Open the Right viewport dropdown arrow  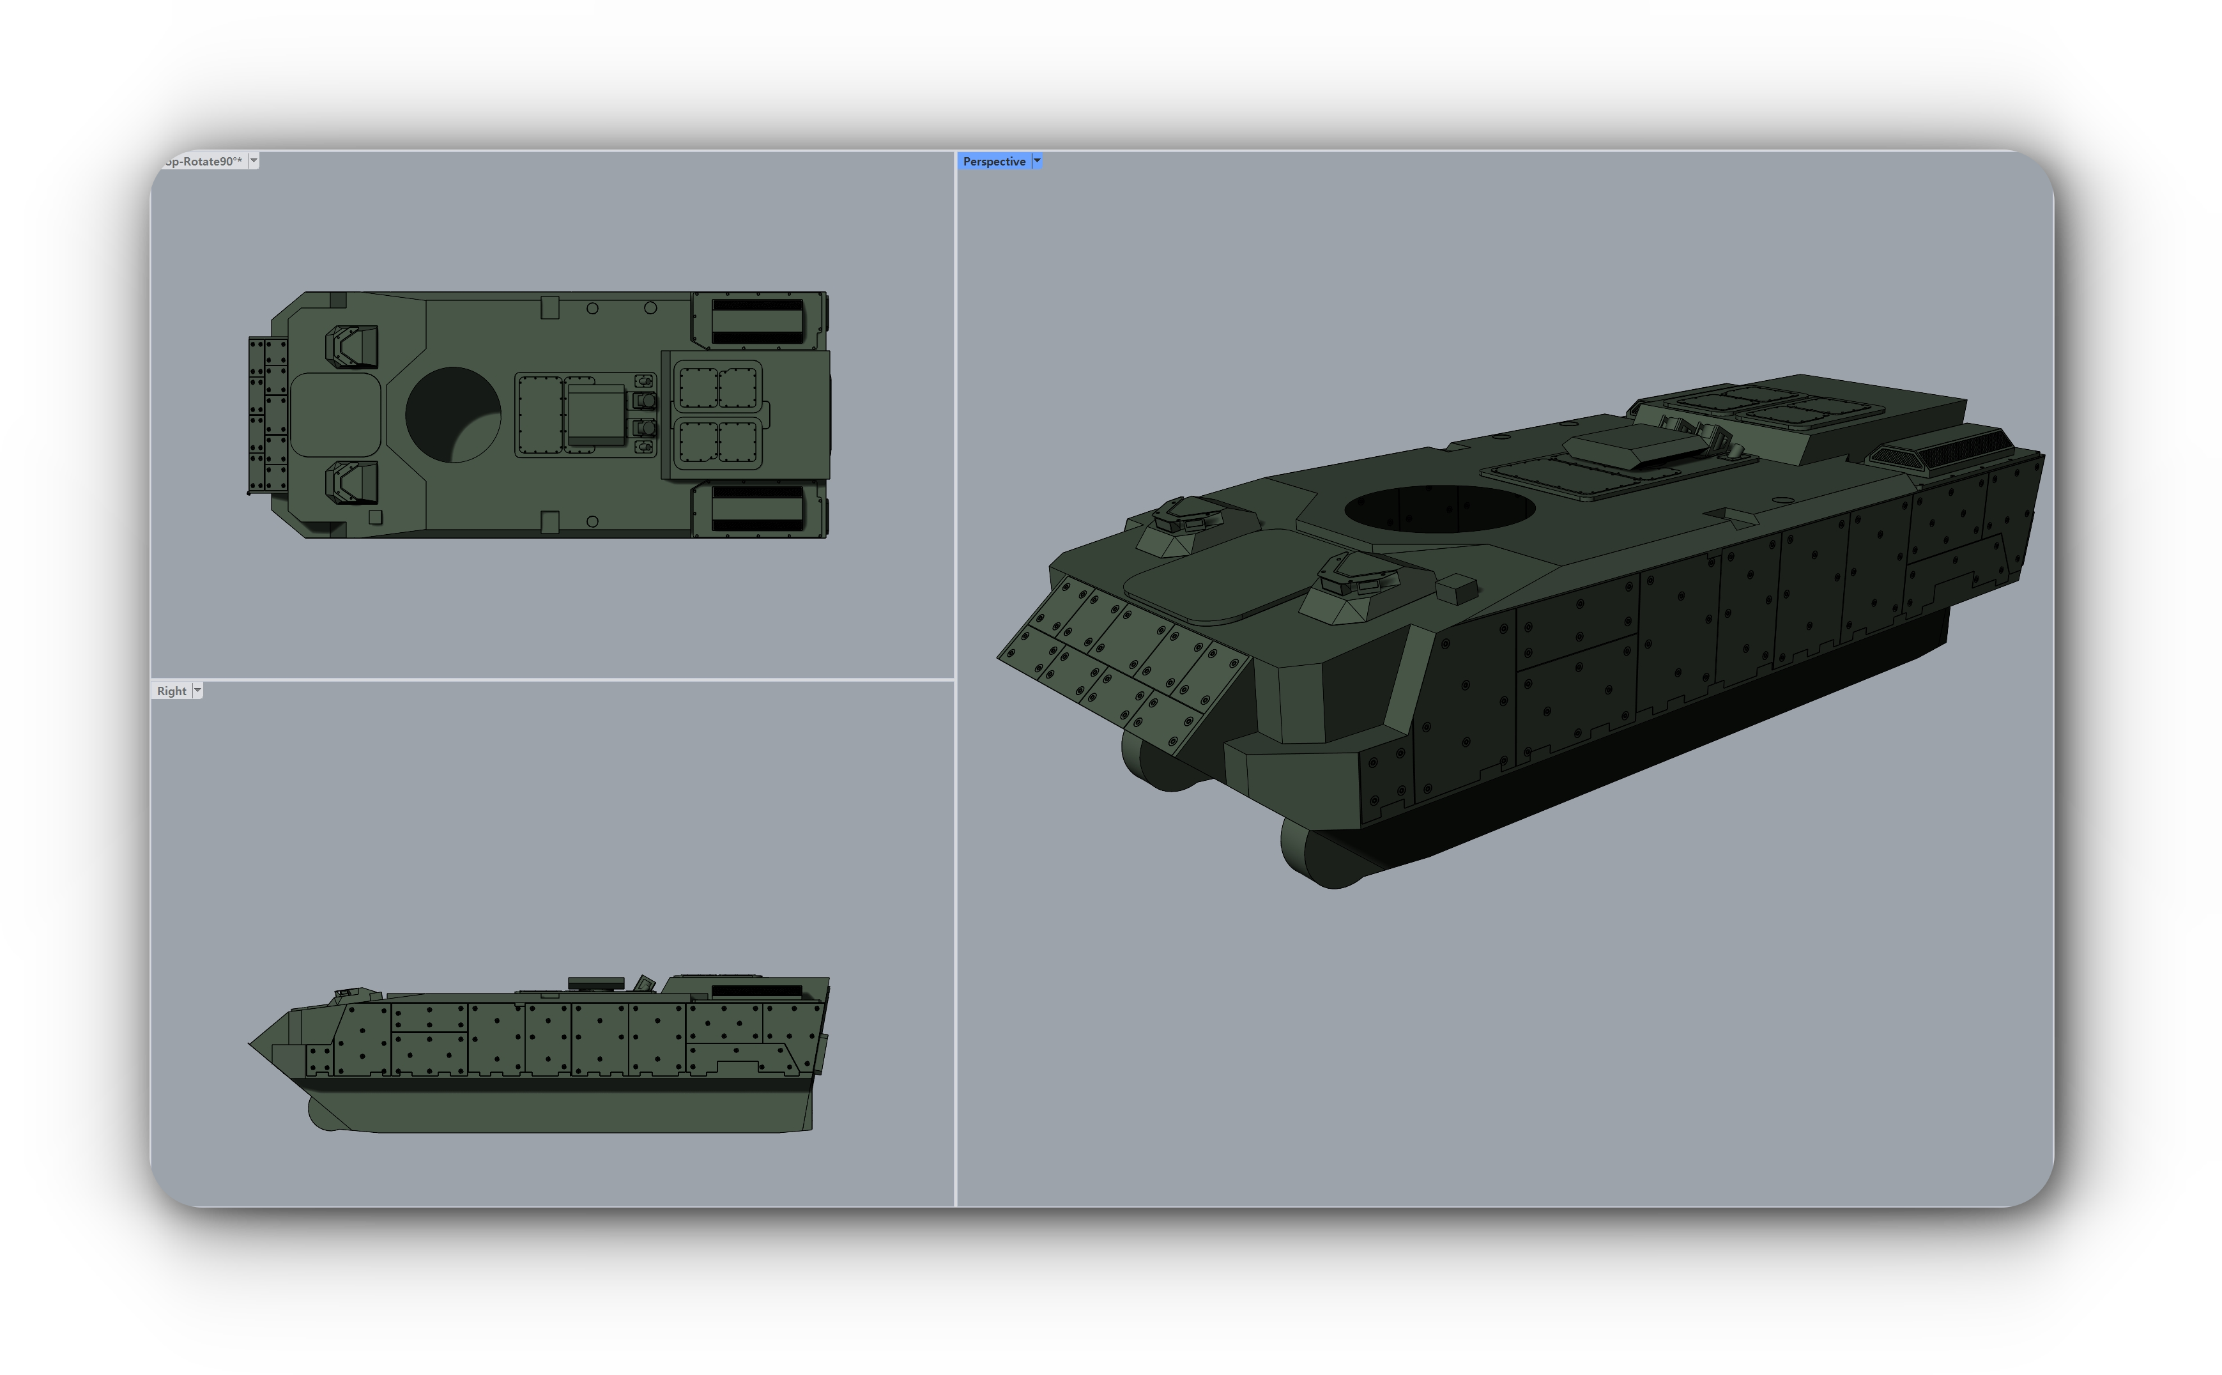(197, 691)
